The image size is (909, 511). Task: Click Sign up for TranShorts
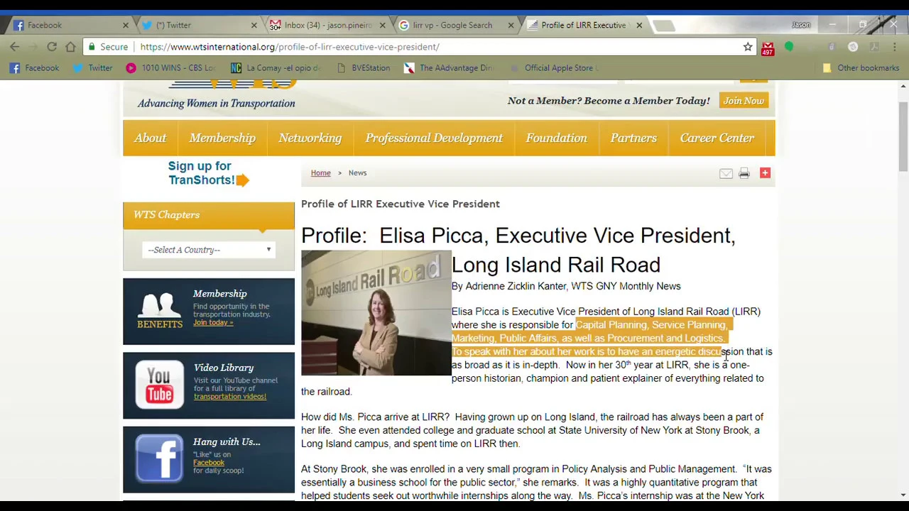coord(201,173)
